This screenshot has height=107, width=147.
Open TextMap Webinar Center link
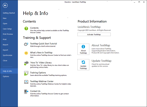(x=42, y=81)
